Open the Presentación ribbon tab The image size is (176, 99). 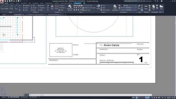click(x=78, y=3)
